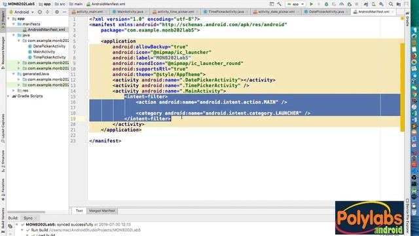The image size is (419, 236).
Task: Collapse the generatedJava folder
Action: pyautogui.click(x=14, y=74)
